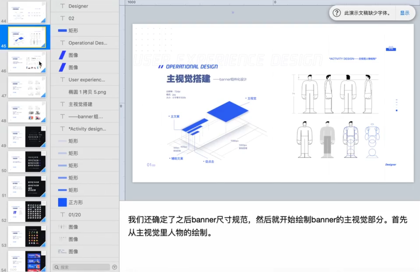Screen dimensions: 420x272
Task: Select large blue isometric rectangle on slide
Action: point(228,111)
